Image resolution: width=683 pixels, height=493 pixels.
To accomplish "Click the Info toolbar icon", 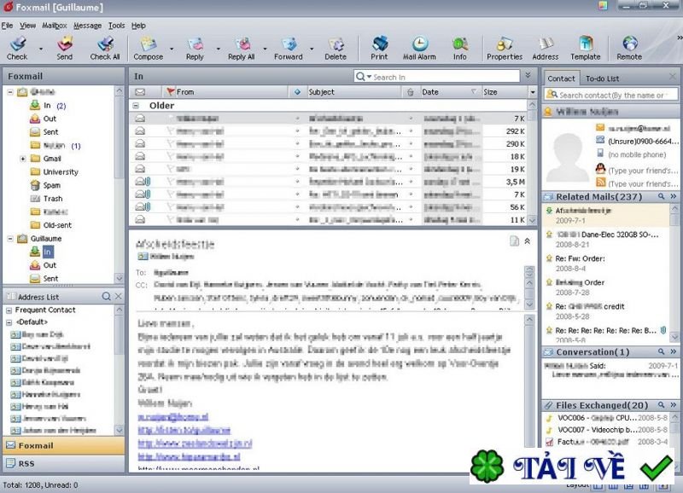I will click(460, 48).
